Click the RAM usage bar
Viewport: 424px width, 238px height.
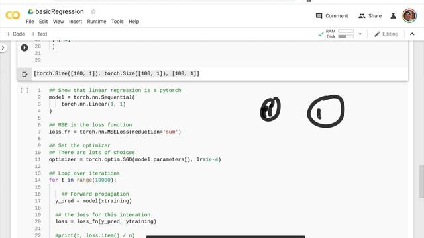click(x=346, y=31)
